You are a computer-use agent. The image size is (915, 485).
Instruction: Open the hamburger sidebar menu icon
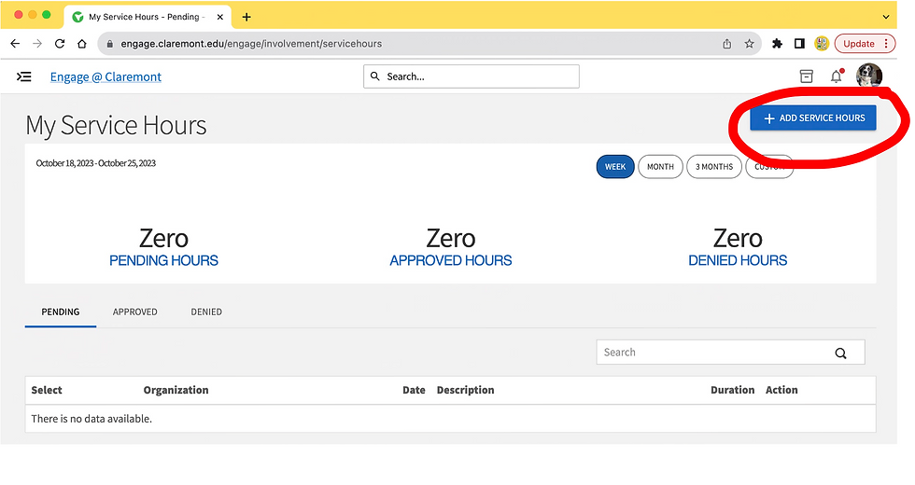coord(24,76)
